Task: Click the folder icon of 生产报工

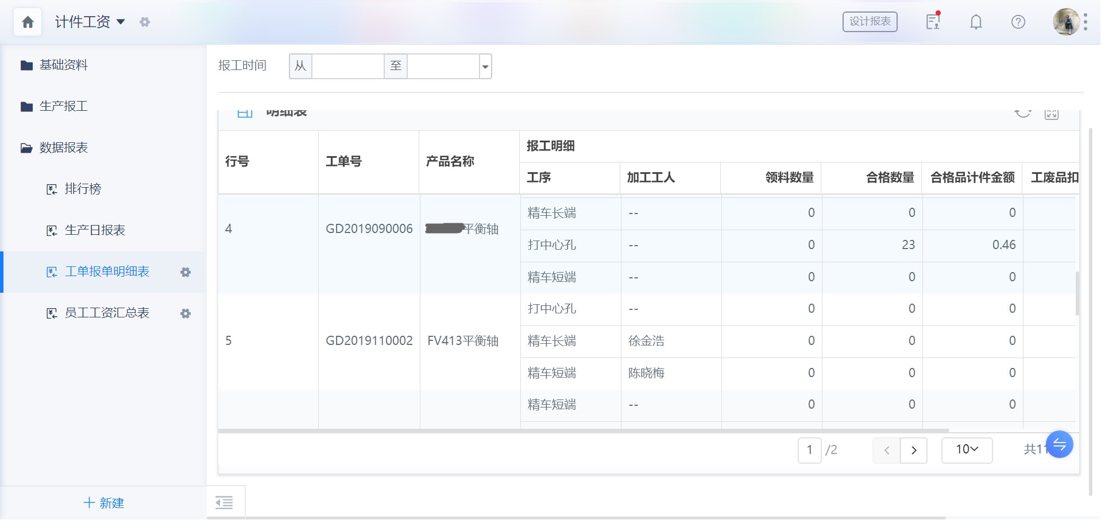Action: (26, 107)
